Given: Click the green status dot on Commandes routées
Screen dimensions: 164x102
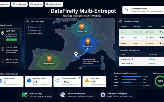Looking at the screenshot, I should (x=79, y=78).
